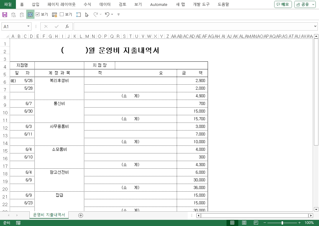Screen dimensions: 319x226
Task: Open the 도움말 ribbon tab
Action: 223,4
